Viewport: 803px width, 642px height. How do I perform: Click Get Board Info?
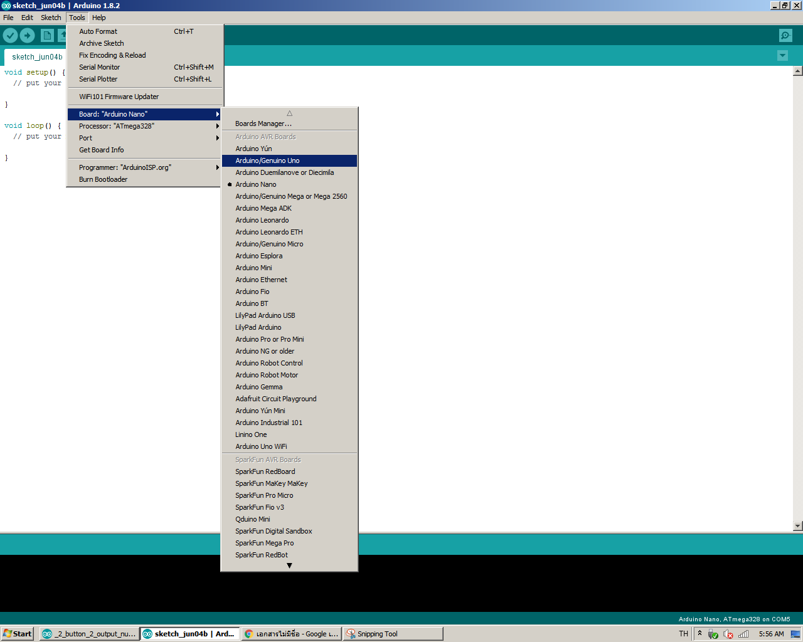pyautogui.click(x=145, y=150)
